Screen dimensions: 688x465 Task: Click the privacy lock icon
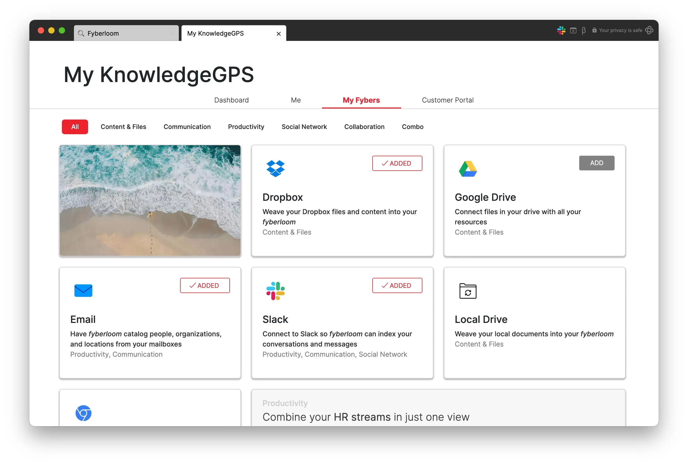(594, 30)
